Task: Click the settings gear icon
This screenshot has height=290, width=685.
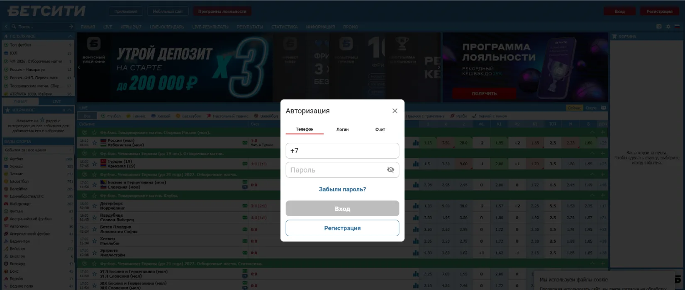Action: [x=668, y=27]
